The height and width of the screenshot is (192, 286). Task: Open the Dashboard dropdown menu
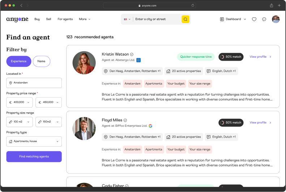[x=233, y=19]
